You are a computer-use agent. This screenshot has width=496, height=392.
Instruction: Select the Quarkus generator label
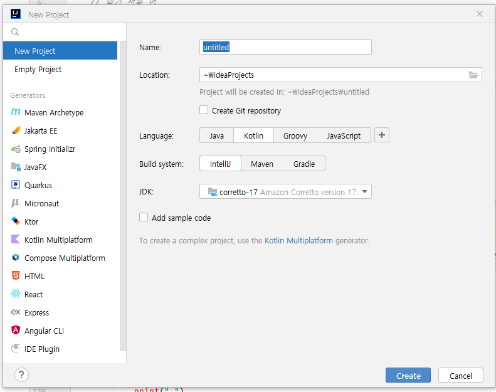pos(38,186)
